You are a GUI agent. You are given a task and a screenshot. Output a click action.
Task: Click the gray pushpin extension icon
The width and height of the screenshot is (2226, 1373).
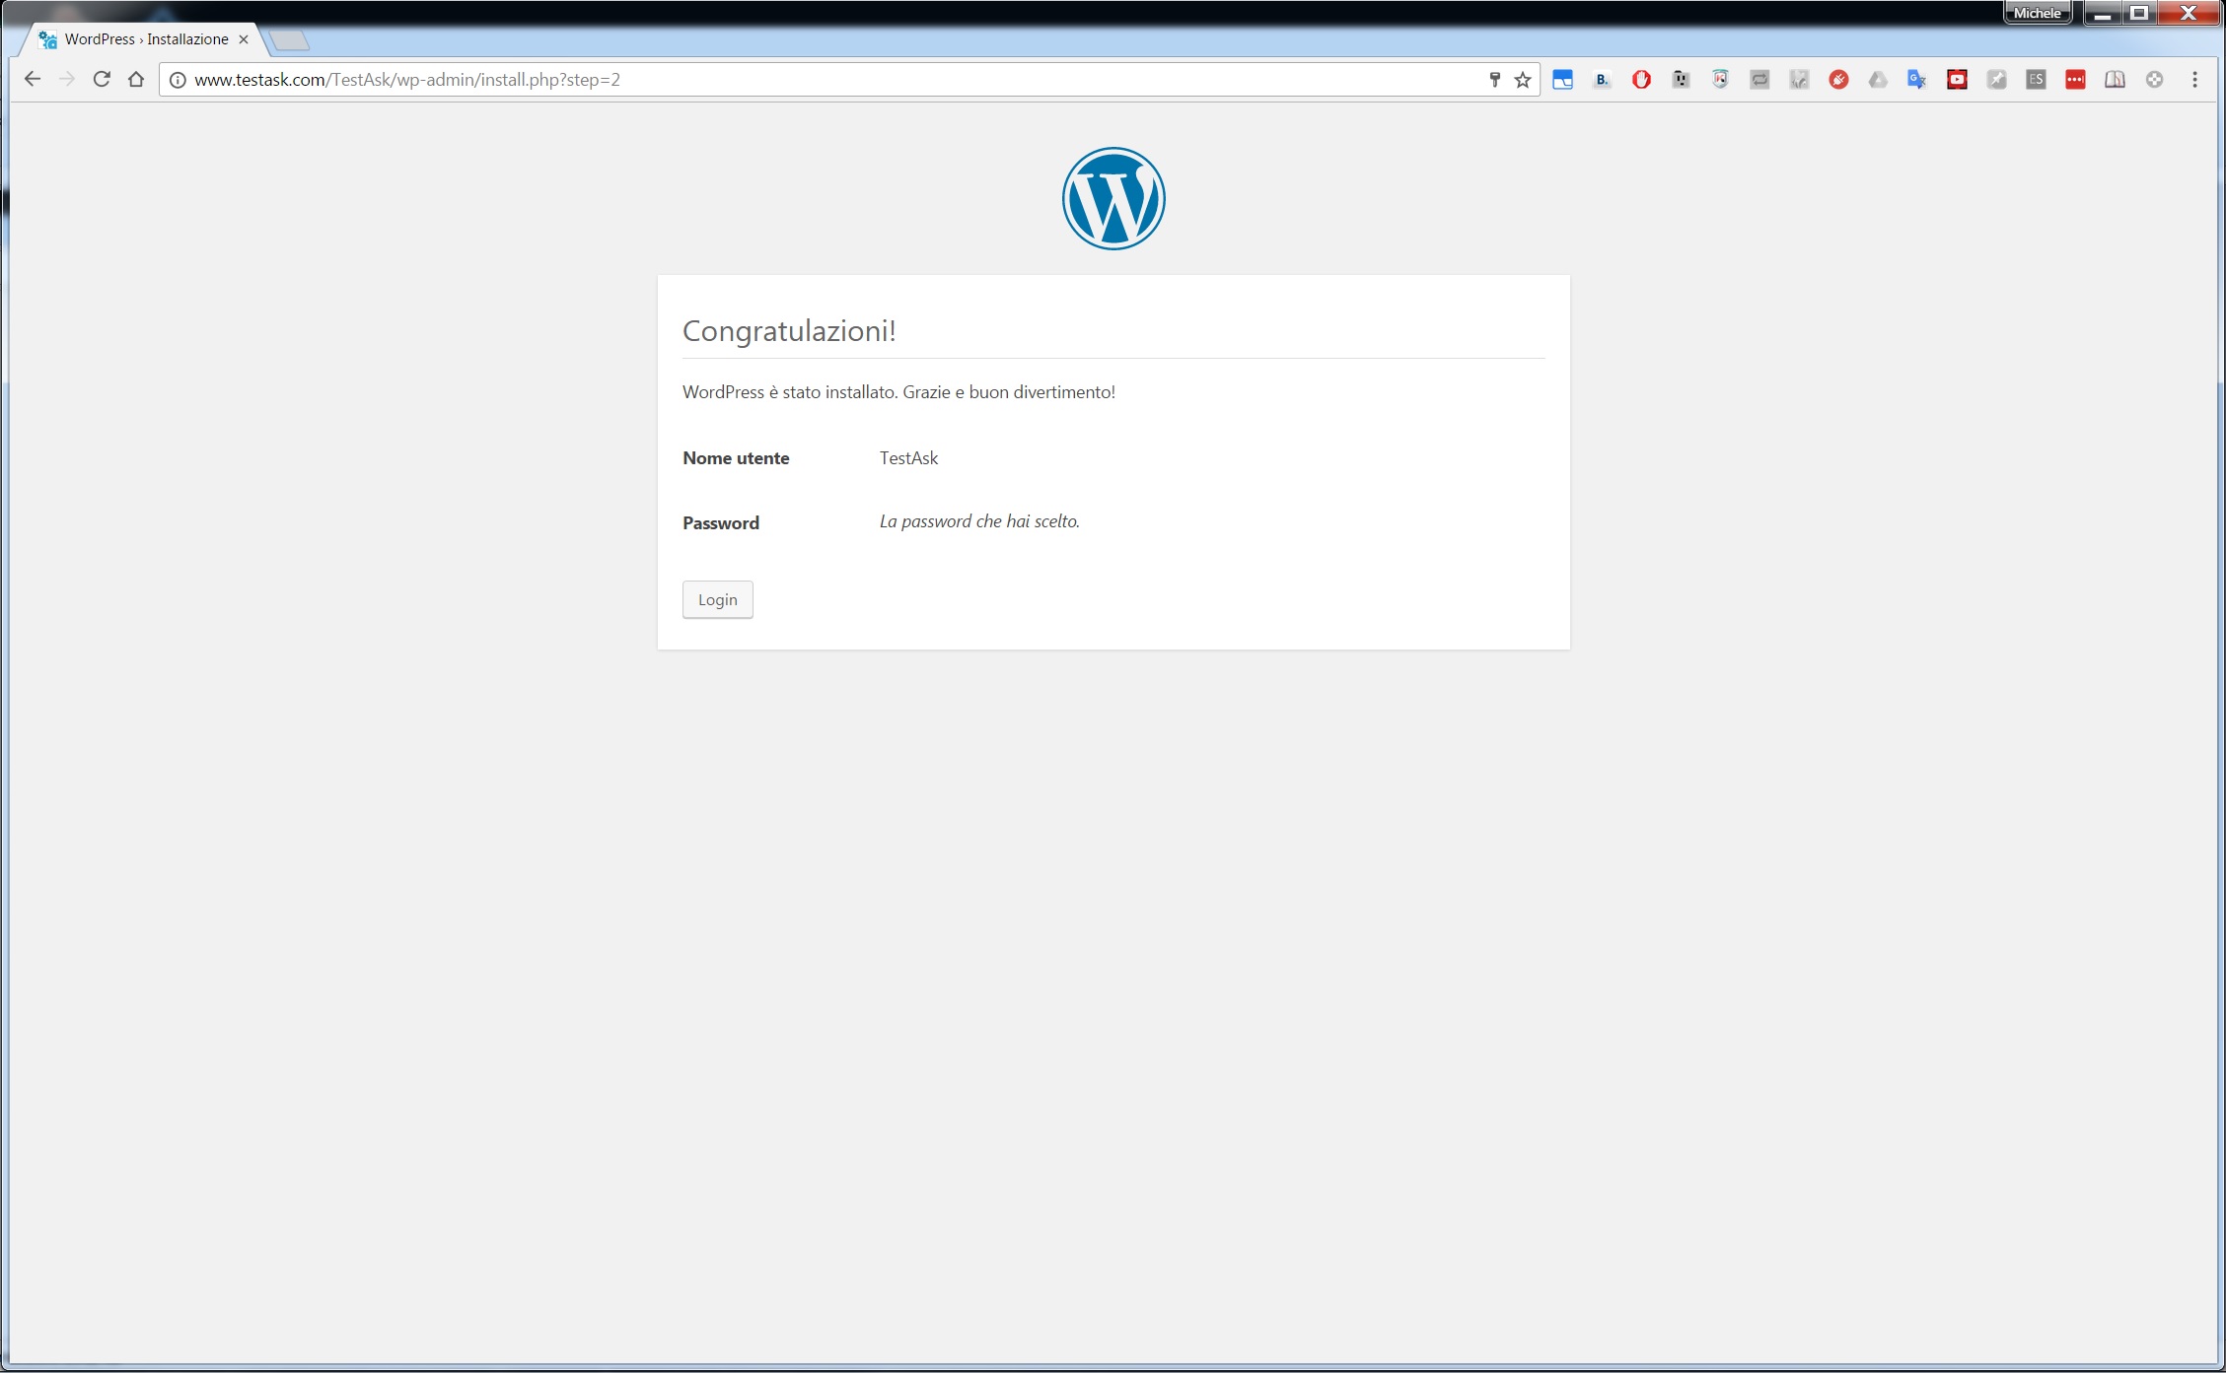tap(1996, 80)
